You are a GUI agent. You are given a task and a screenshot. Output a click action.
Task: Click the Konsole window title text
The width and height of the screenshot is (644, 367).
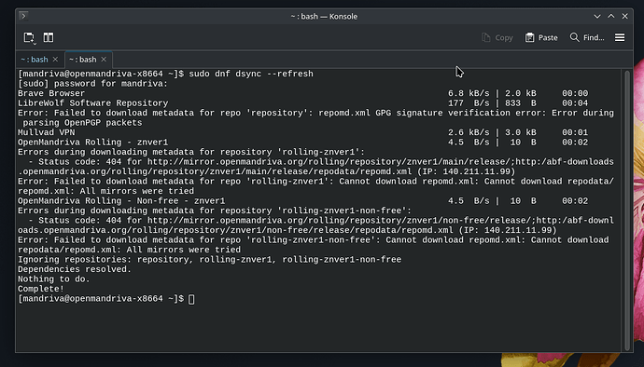324,17
